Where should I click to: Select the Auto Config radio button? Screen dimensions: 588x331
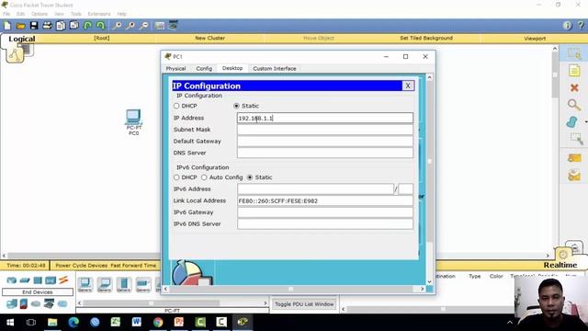204,177
